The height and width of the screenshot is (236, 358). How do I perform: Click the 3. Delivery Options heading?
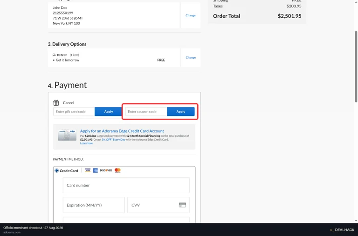[67, 44]
